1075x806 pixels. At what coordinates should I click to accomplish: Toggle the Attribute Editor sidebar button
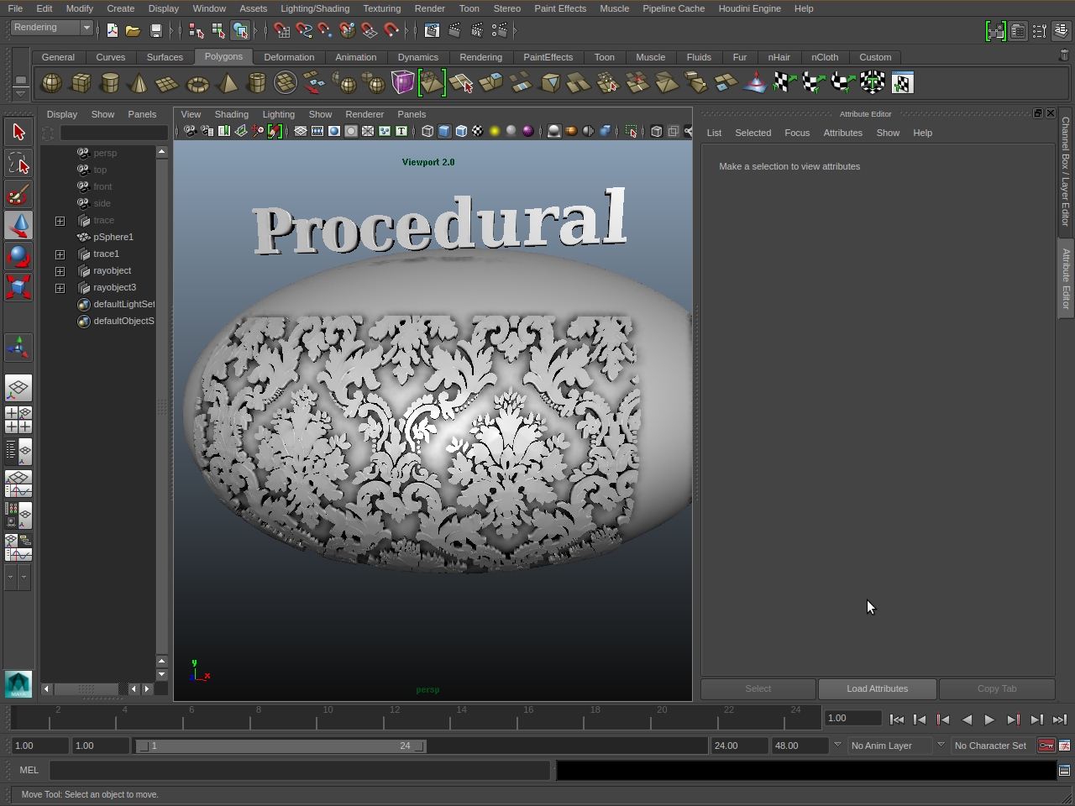coord(1065,279)
